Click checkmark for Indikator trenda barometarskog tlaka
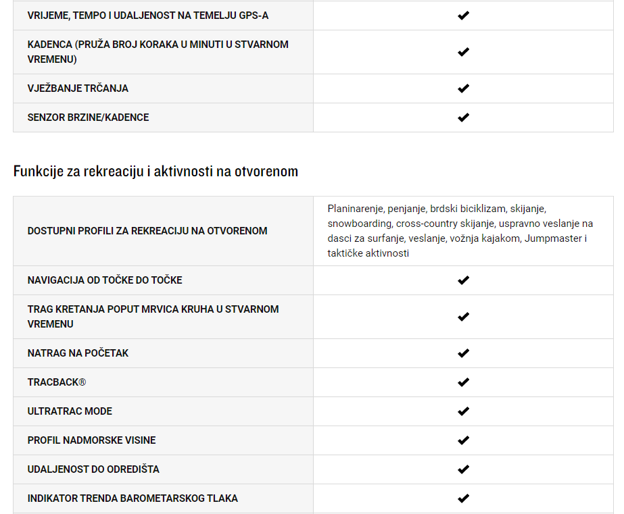Screen dimensions: 624x514 tap(463, 498)
